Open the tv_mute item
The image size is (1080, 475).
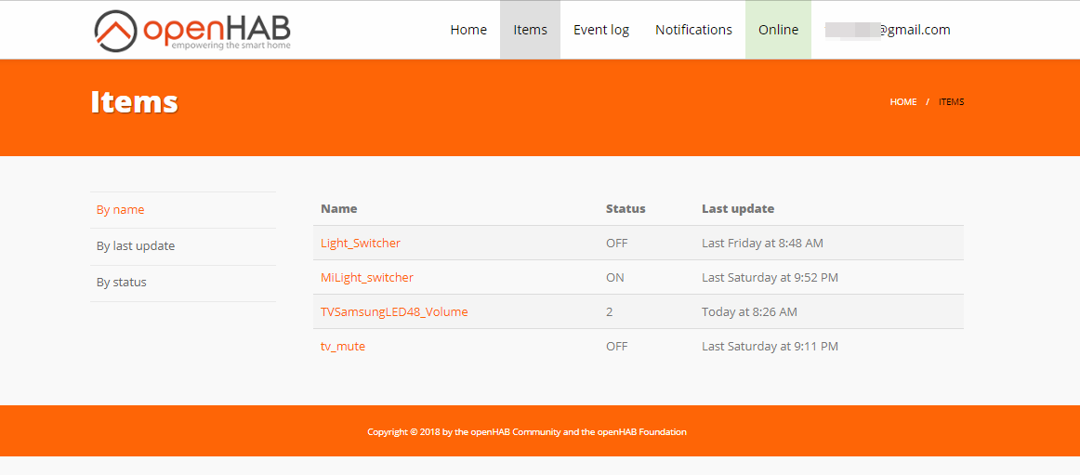click(343, 347)
